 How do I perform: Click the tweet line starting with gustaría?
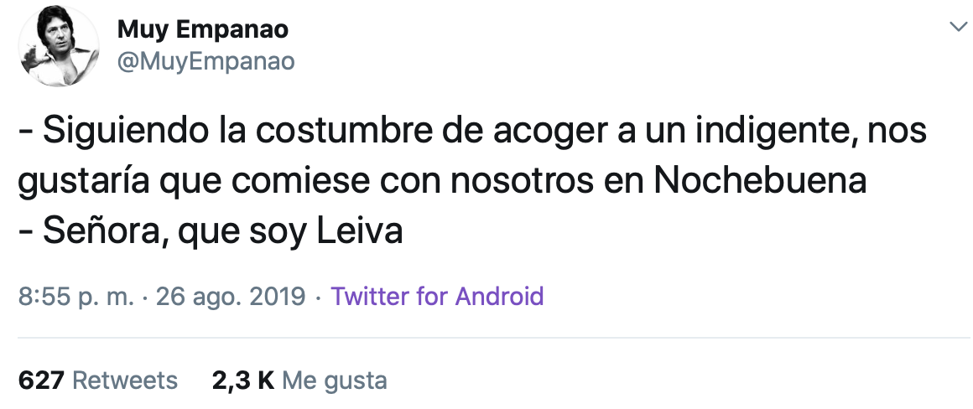pos(442,182)
